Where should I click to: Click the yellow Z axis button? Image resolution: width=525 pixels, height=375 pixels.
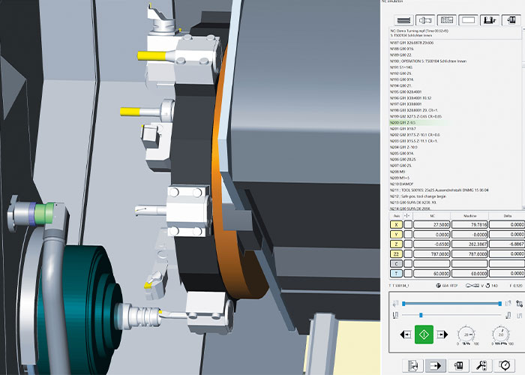tap(397, 244)
